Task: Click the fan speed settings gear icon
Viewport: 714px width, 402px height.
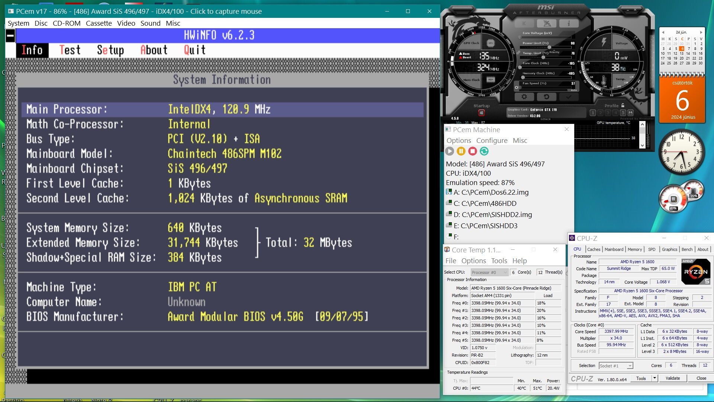Action: pos(517,87)
